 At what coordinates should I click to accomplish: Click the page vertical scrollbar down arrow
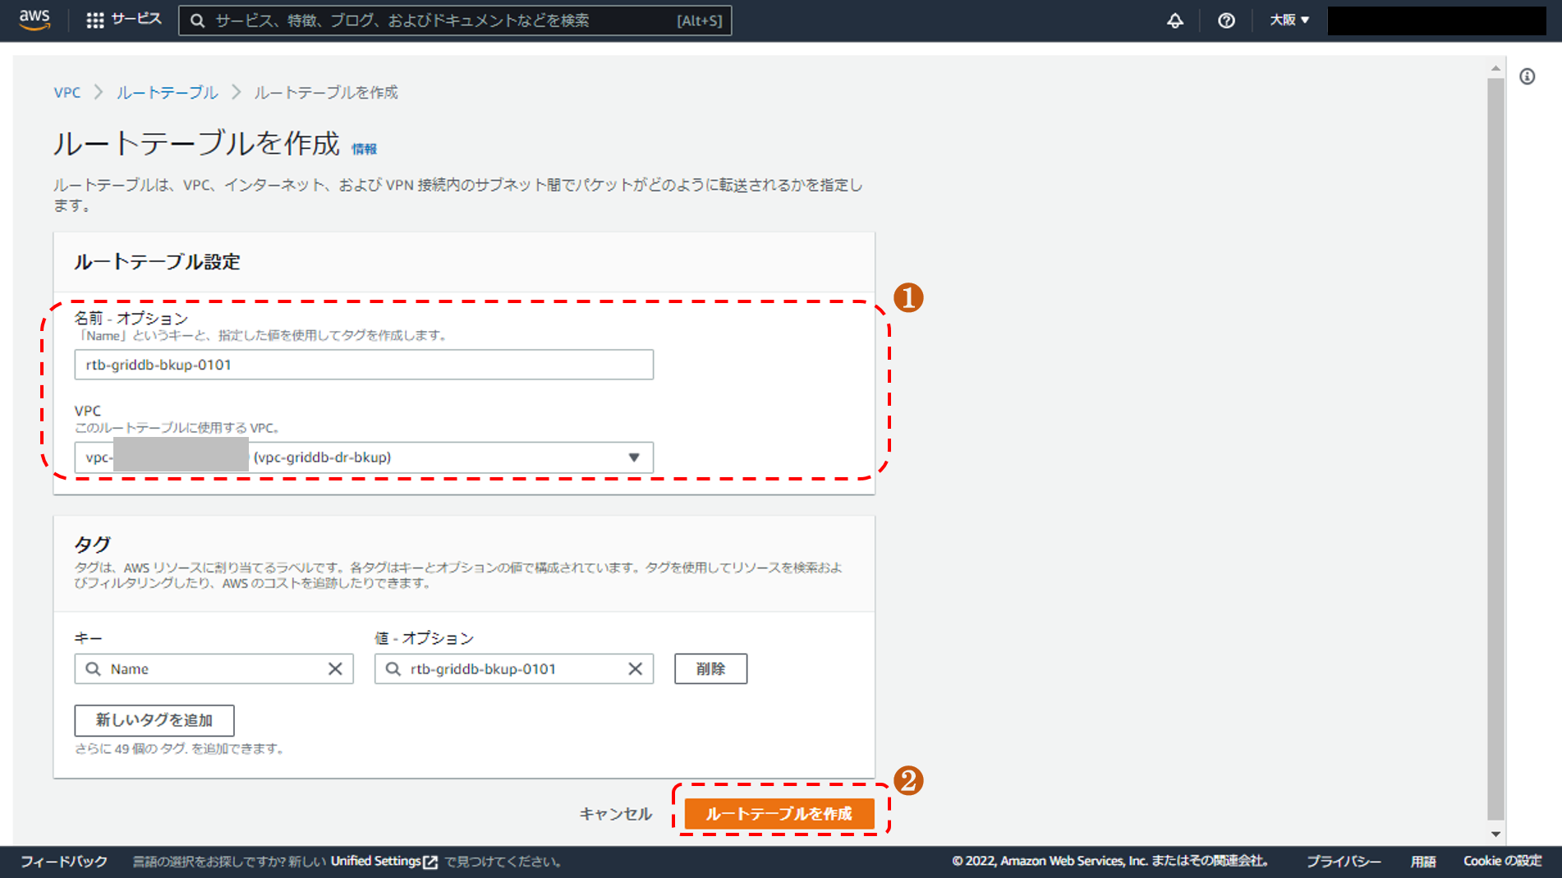(1495, 834)
